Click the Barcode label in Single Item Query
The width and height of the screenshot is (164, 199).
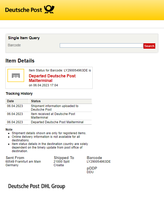click(14, 45)
